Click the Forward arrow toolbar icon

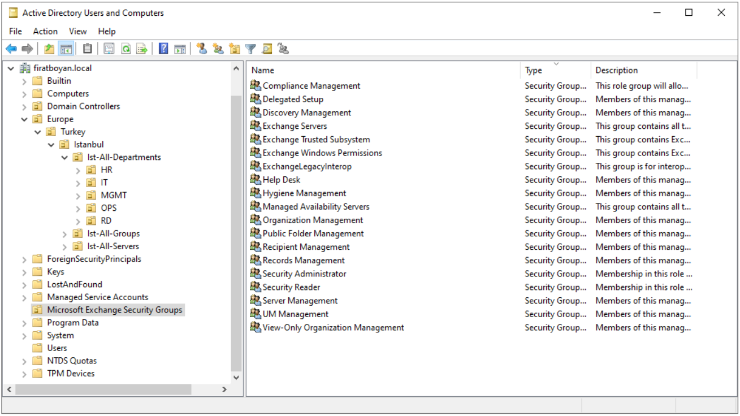(x=27, y=49)
